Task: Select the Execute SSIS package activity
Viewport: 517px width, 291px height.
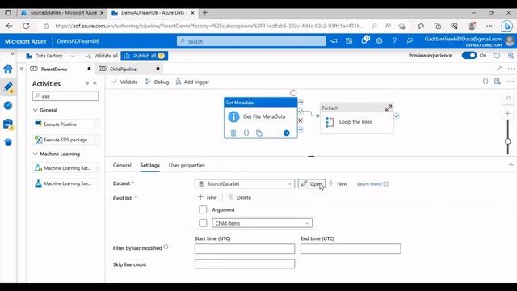Action: pos(66,140)
